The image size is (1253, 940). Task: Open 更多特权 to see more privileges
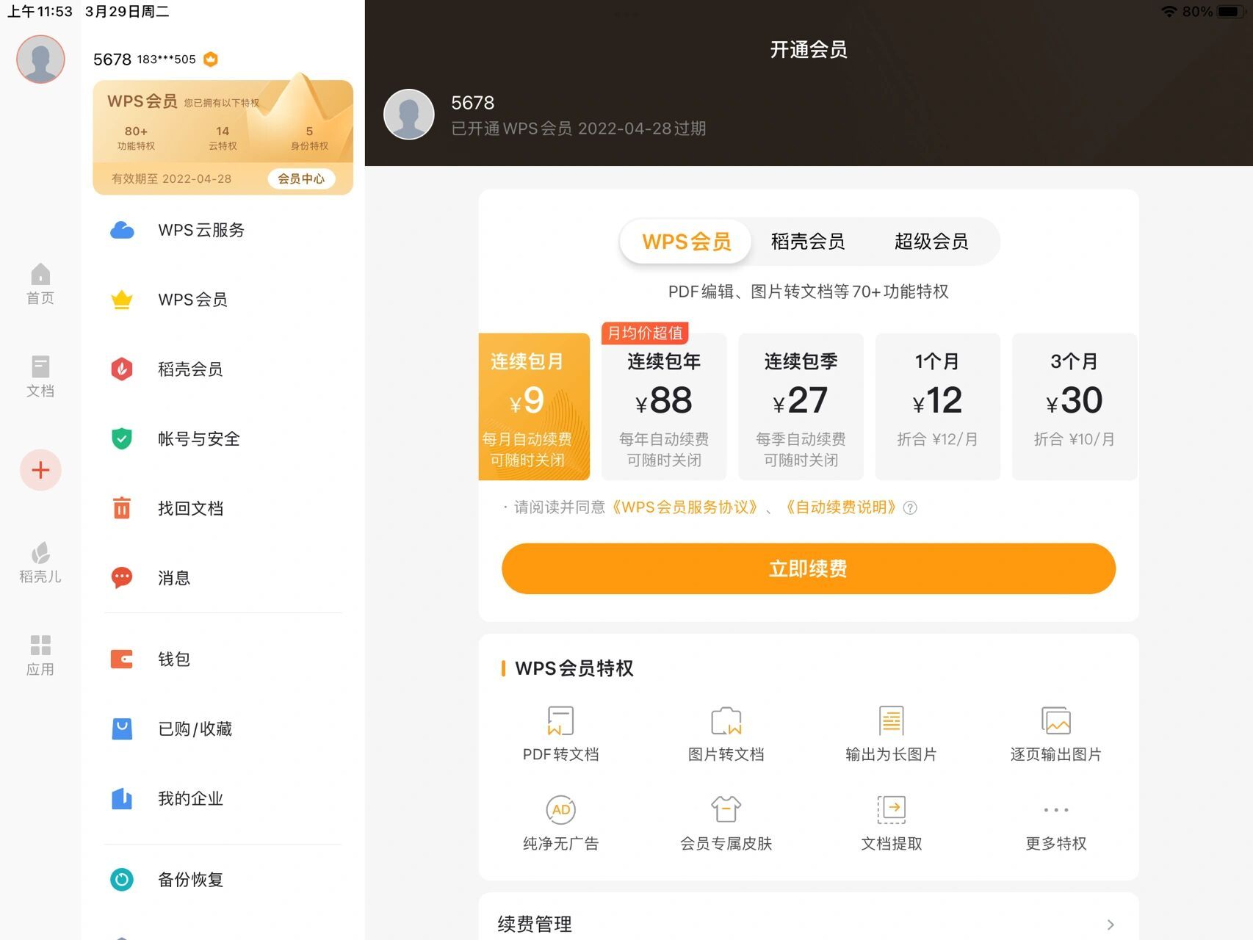[1055, 821]
